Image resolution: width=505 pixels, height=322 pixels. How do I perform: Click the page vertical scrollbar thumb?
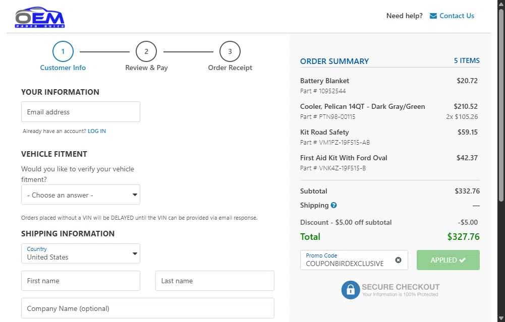point(501,105)
